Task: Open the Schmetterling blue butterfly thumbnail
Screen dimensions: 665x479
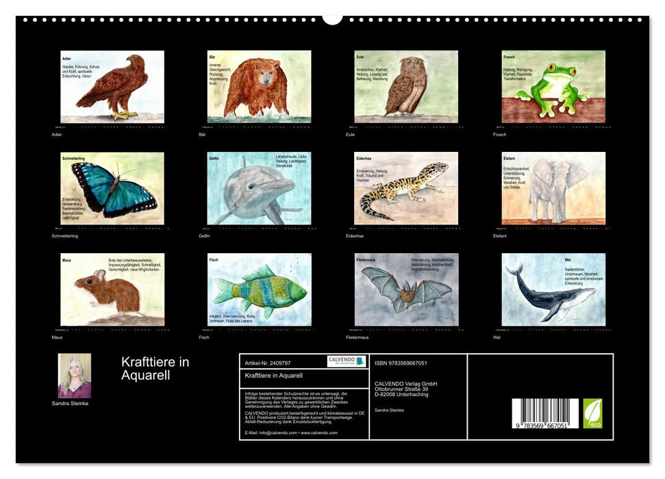Action: (x=112, y=188)
